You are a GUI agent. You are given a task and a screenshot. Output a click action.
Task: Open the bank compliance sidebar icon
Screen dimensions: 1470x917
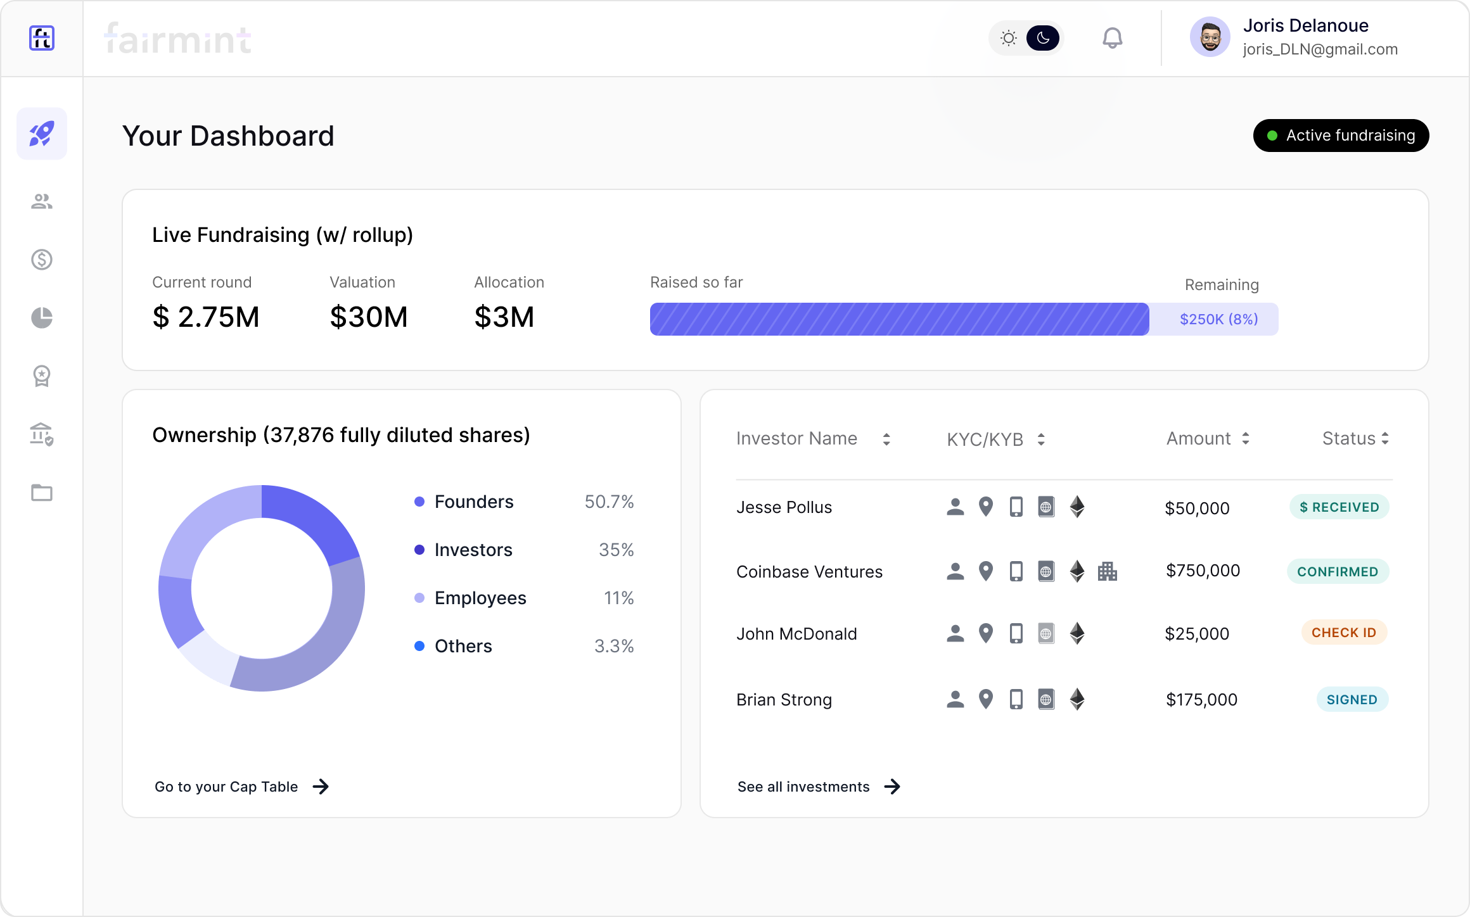[x=42, y=434]
